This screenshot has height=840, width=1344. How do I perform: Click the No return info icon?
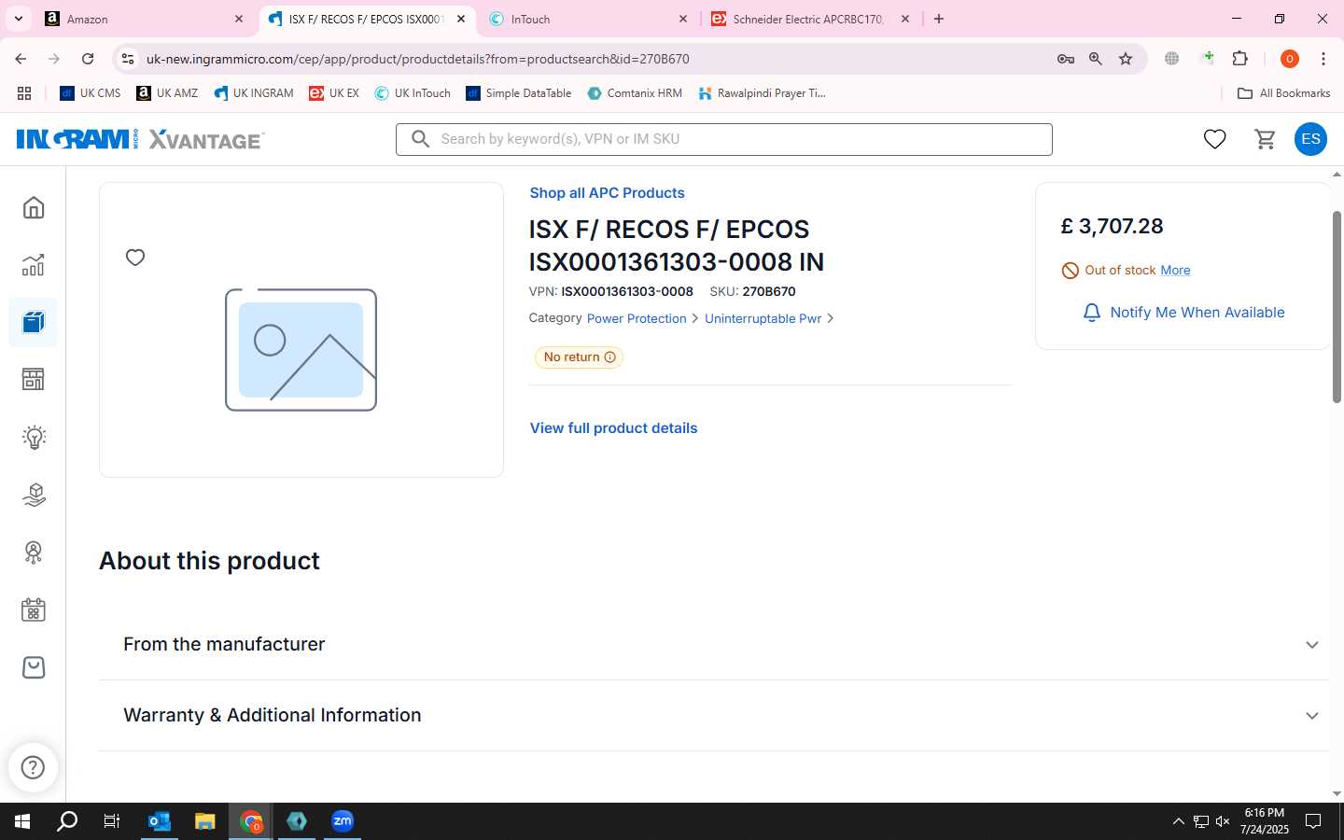tap(610, 357)
